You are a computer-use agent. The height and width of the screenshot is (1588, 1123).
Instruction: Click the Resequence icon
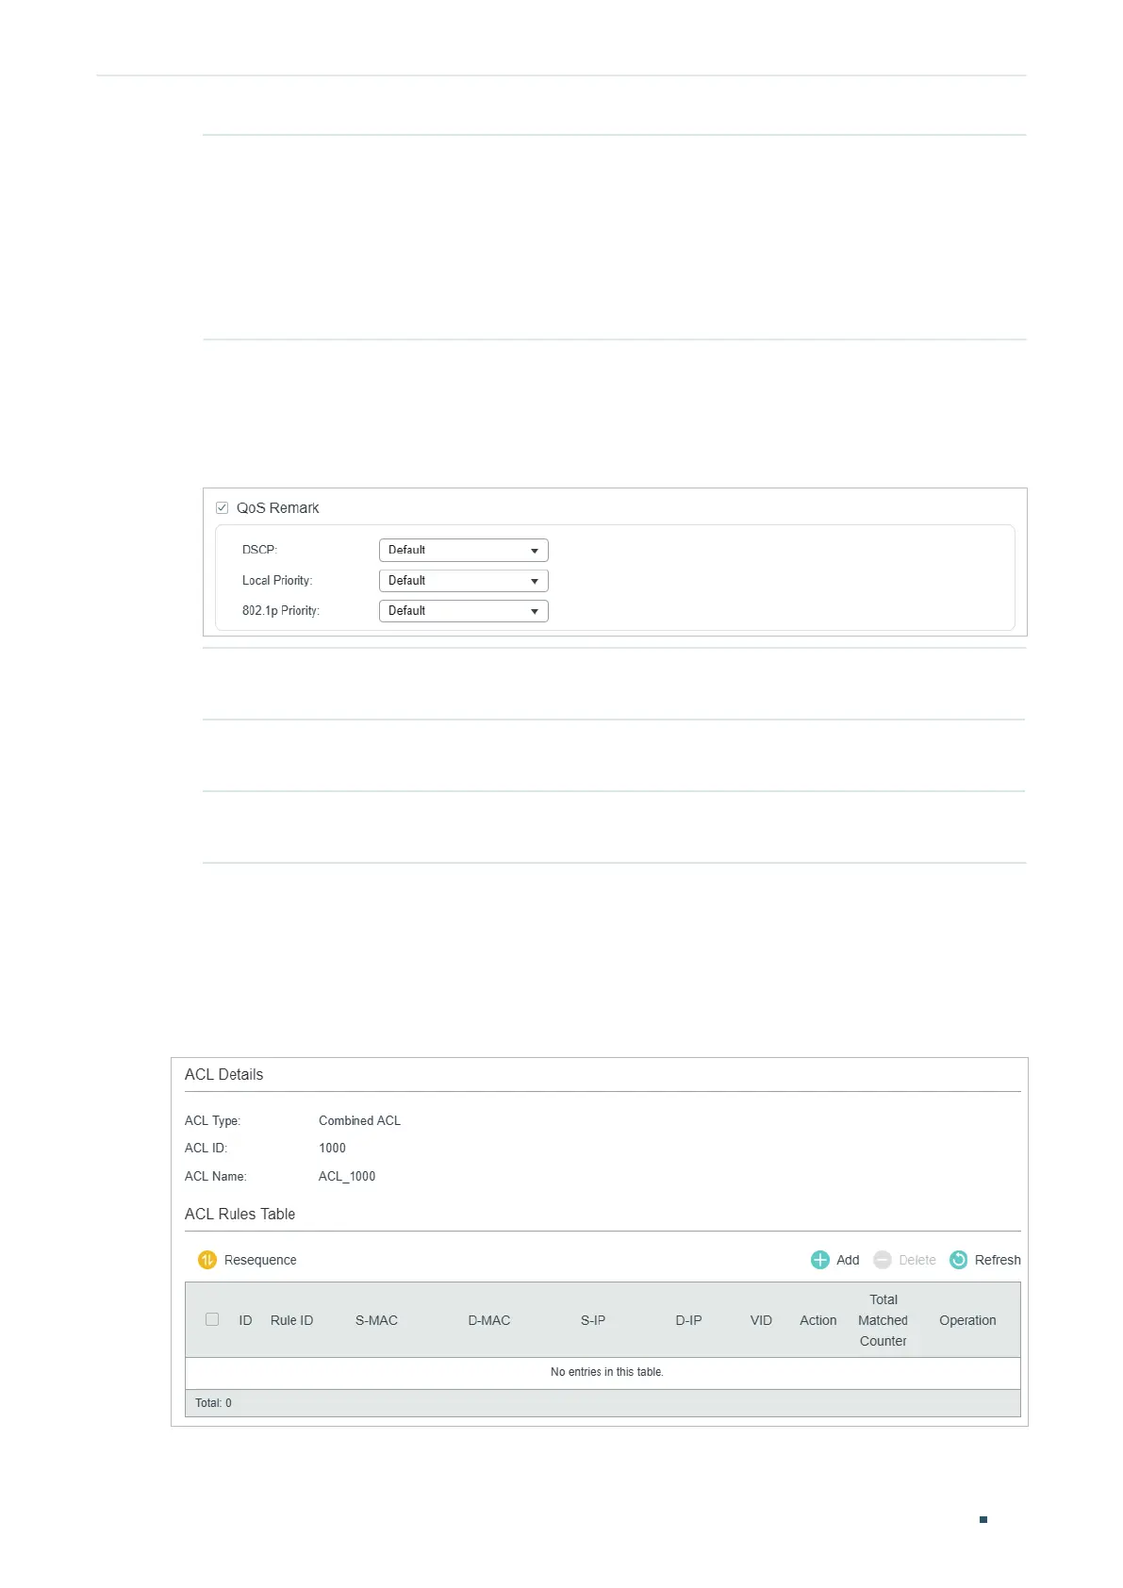[207, 1260]
